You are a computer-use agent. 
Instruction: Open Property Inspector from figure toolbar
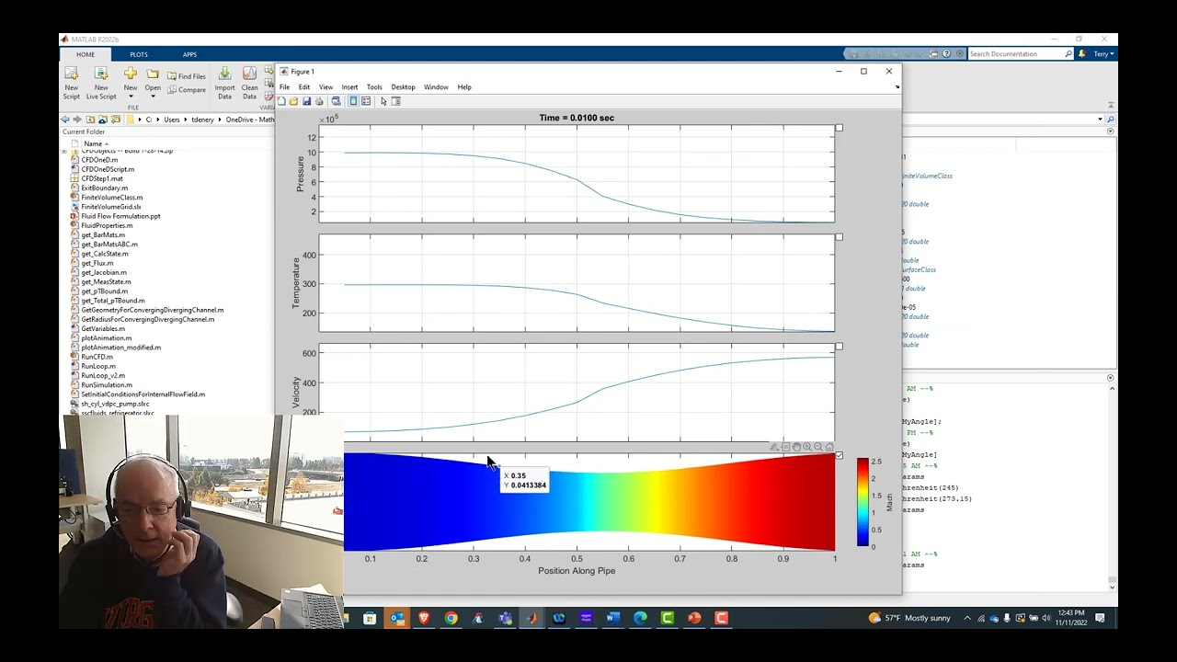pos(396,101)
